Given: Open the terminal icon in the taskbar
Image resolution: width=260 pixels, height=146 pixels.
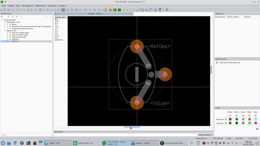Looking at the screenshot, I should click(28, 143).
